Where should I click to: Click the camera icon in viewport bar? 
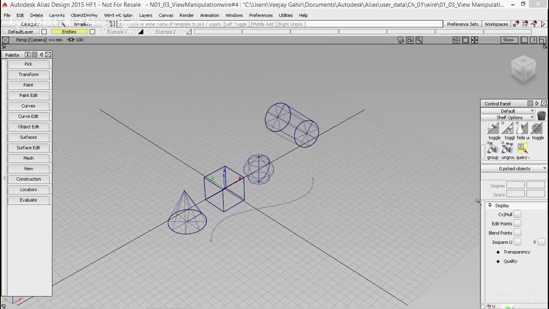pyautogui.click(x=410, y=40)
